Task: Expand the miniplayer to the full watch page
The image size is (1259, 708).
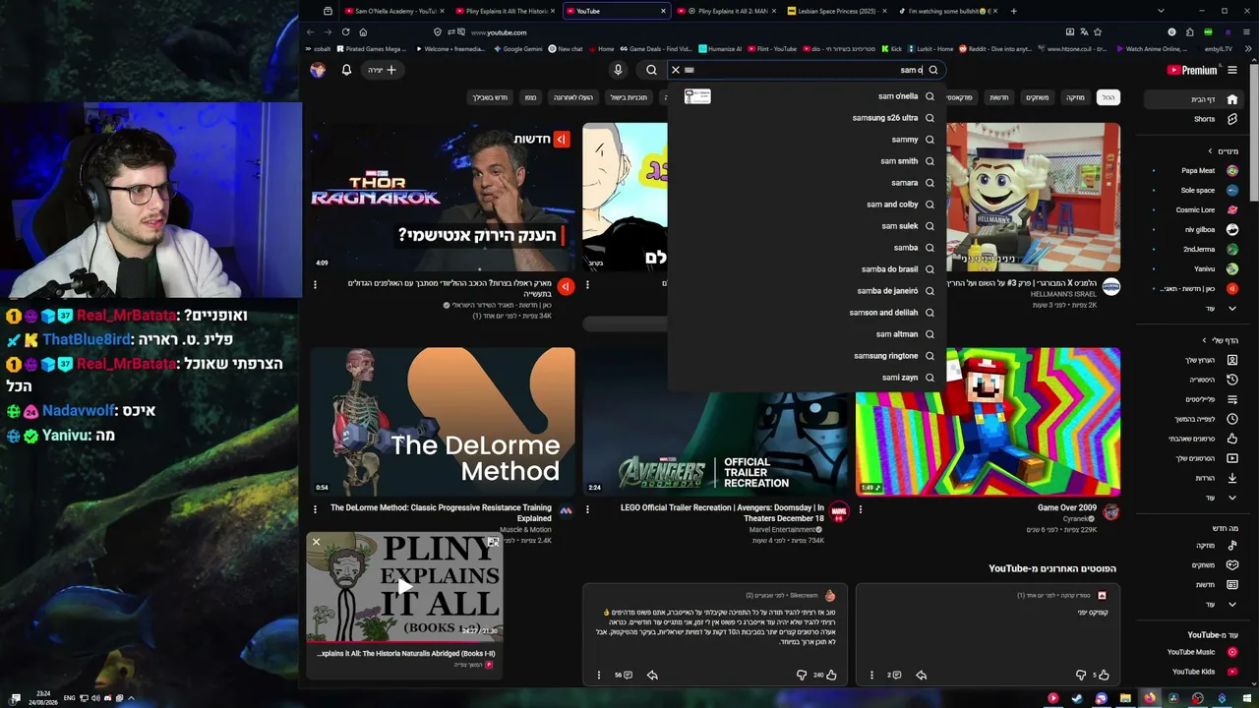Action: pyautogui.click(x=493, y=542)
